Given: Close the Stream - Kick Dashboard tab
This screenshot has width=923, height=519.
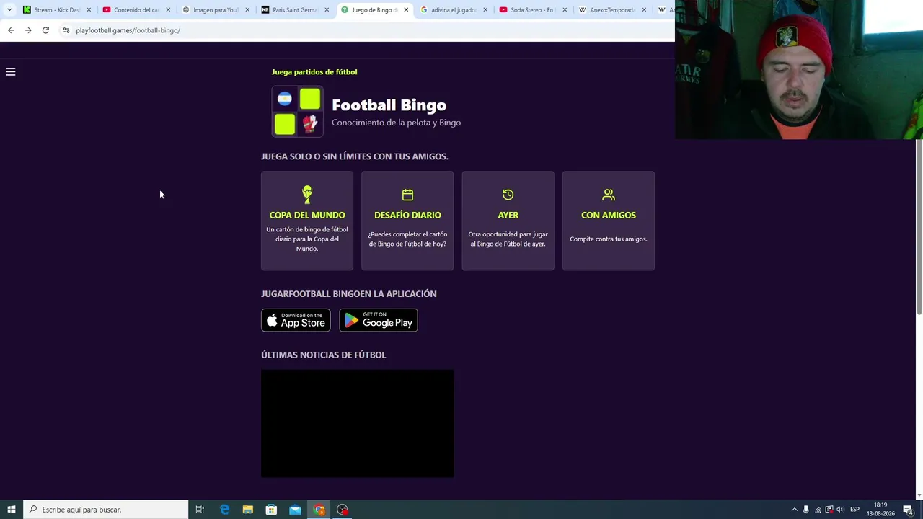Looking at the screenshot, I should coord(89,10).
